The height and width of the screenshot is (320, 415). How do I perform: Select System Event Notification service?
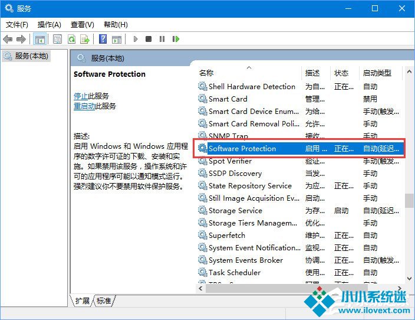(300, 248)
